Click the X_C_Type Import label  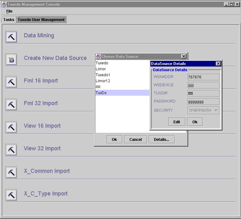46,194
